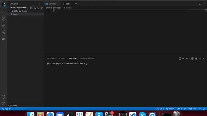
Task: Open the Run and Debug view
Action: (x=4, y=25)
